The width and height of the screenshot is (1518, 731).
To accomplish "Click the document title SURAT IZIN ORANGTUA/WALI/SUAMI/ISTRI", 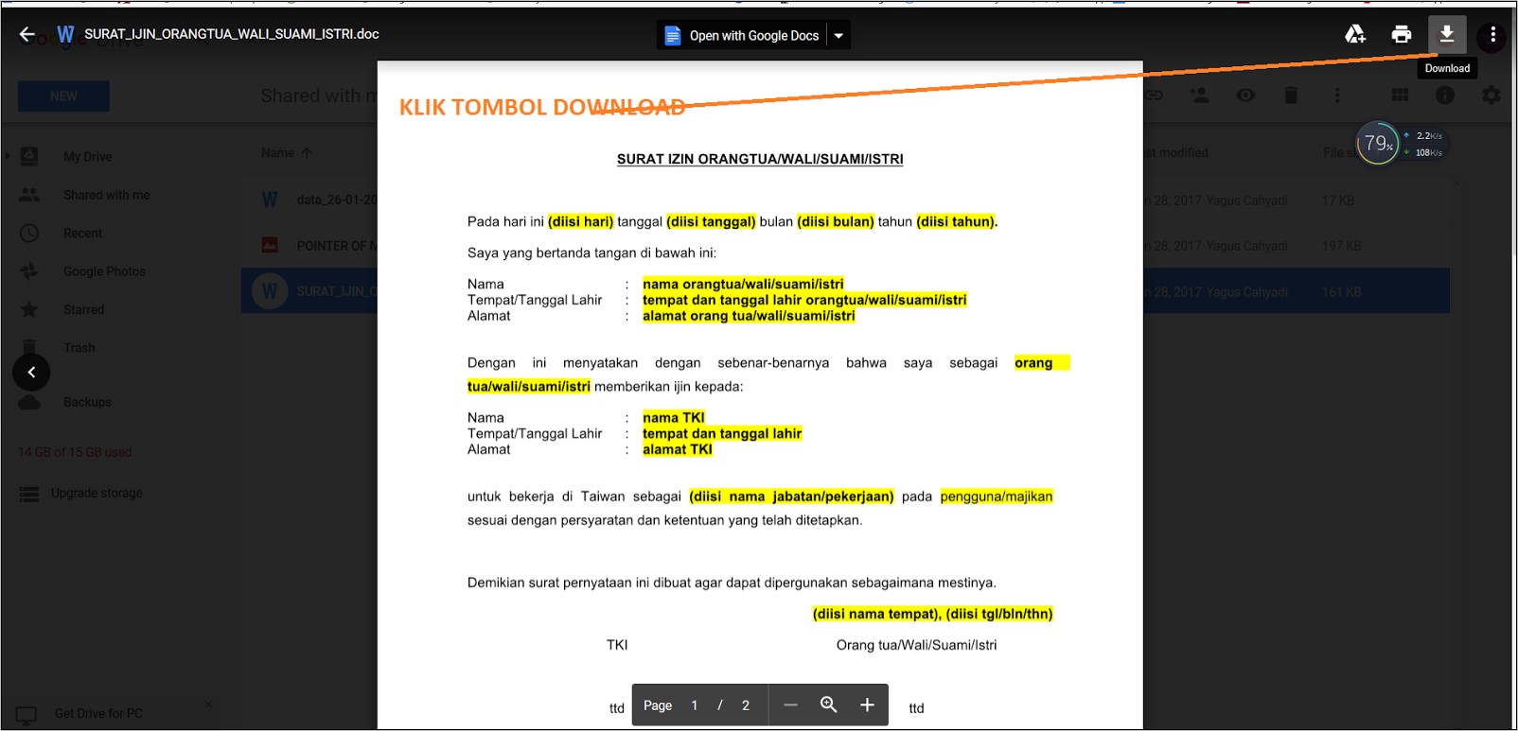I will click(760, 159).
